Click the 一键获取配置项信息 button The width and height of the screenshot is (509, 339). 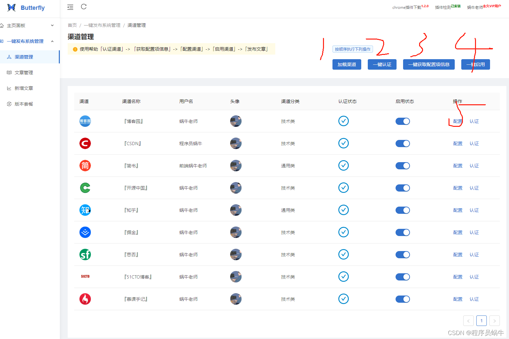click(429, 64)
